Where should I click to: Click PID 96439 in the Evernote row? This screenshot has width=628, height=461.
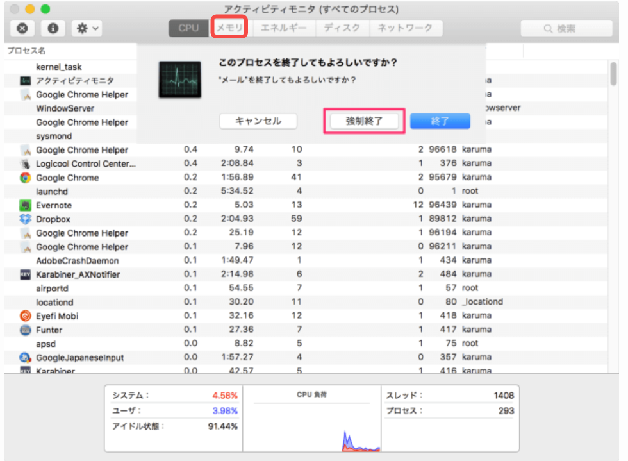pyautogui.click(x=443, y=205)
